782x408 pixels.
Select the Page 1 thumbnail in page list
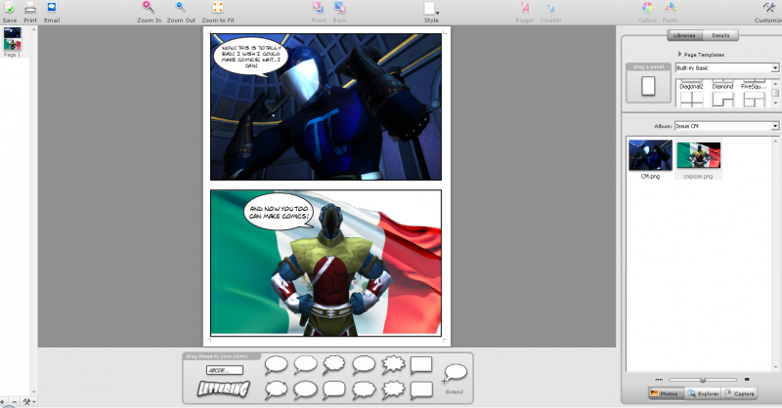point(13,42)
